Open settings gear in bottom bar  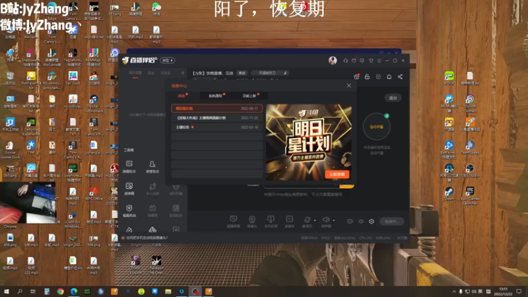(372, 221)
